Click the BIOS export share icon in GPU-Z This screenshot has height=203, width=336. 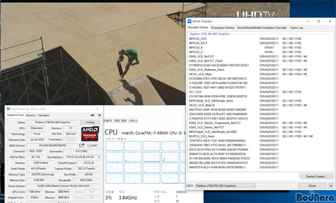82,145
